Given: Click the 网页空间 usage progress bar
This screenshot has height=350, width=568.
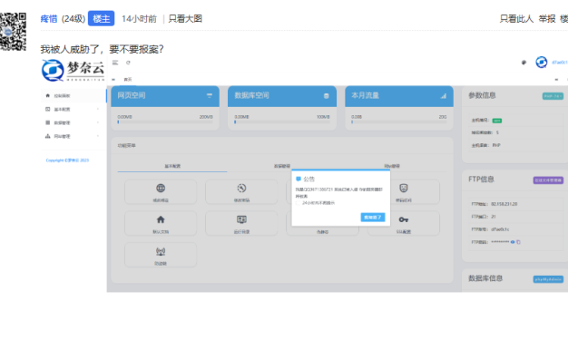Looking at the screenshot, I should click(x=165, y=122).
